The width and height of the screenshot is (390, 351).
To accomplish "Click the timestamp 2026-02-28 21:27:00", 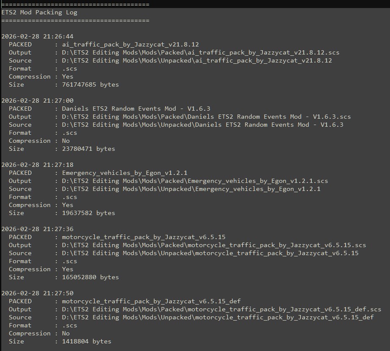I will point(37,101).
